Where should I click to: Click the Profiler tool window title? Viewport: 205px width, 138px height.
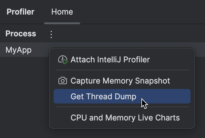point(20,12)
